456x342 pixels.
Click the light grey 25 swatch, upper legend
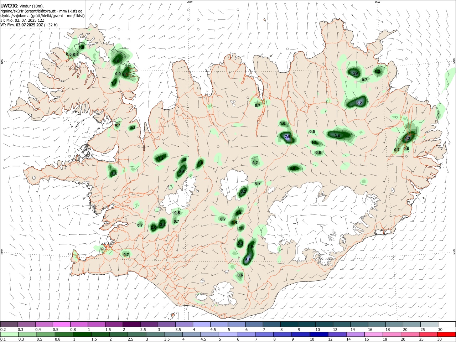pyautogui.click(x=429, y=324)
